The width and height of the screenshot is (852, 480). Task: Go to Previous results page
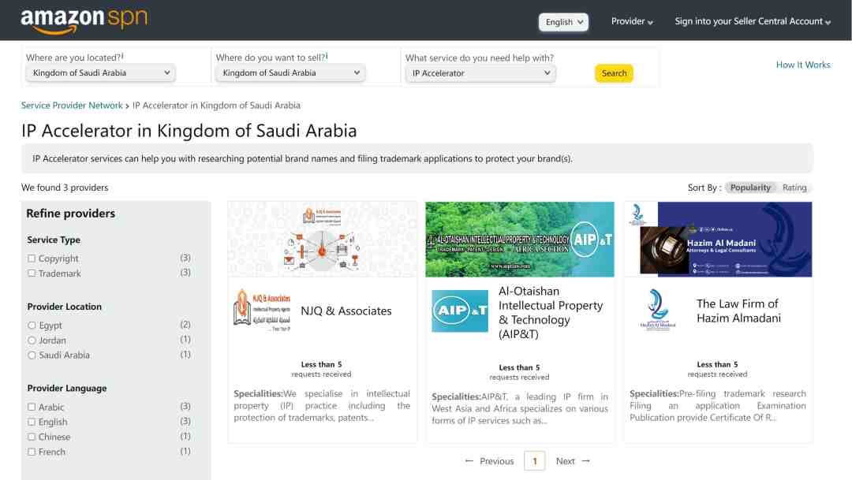497,461
